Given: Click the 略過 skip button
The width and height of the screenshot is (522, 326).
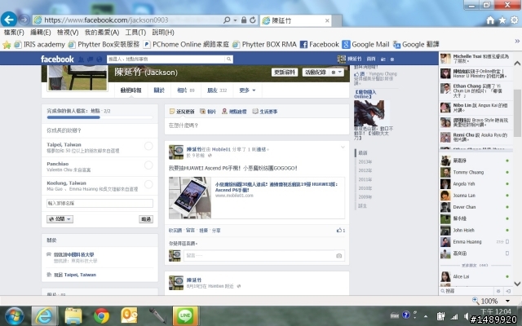Looking at the screenshot, I should (x=146, y=219).
